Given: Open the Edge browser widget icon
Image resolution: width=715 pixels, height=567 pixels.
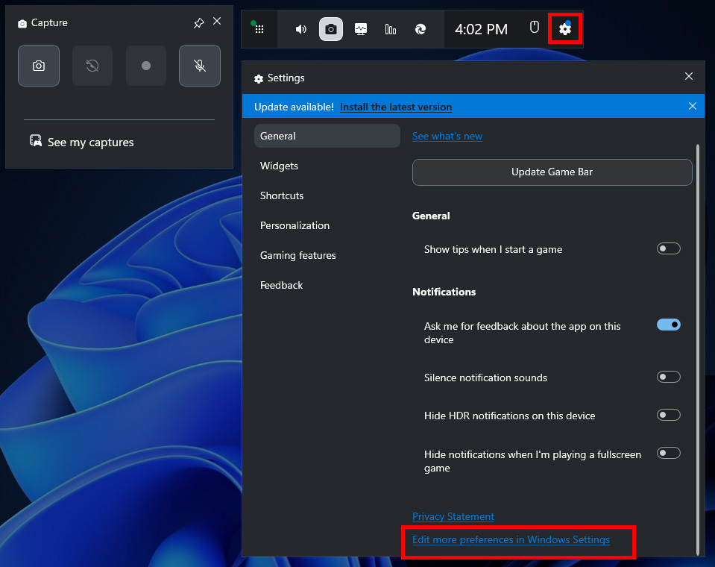Looking at the screenshot, I should click(421, 29).
